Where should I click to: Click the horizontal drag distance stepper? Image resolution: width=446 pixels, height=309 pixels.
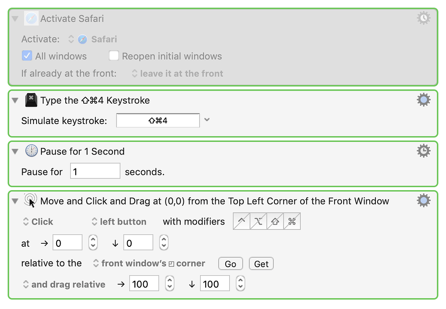170,284
